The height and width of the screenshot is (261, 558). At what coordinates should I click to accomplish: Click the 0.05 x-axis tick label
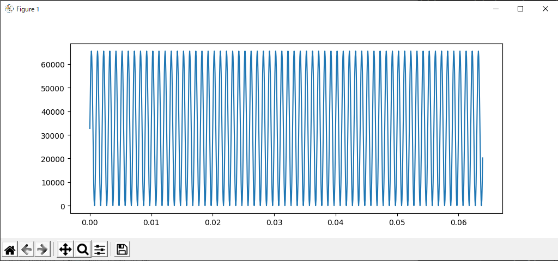[x=397, y=222]
